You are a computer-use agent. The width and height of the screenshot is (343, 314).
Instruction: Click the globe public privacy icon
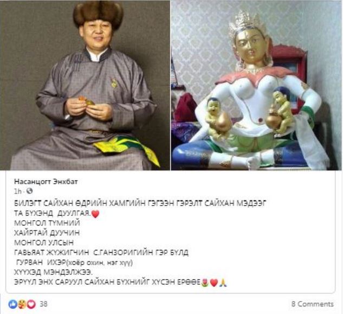(29, 191)
